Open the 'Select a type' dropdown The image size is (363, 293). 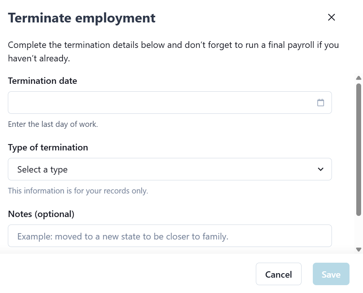(169, 169)
